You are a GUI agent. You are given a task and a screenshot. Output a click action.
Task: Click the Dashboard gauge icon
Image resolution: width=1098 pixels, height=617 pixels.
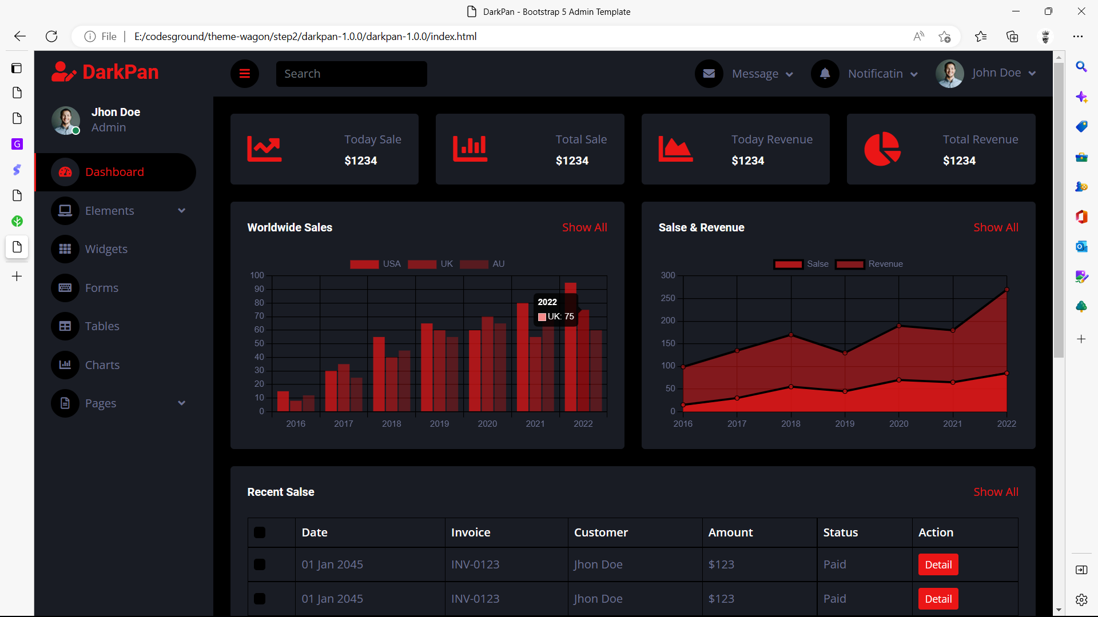pyautogui.click(x=65, y=172)
